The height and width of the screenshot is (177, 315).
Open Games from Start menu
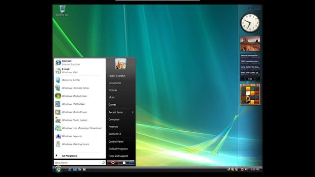coord(112,105)
